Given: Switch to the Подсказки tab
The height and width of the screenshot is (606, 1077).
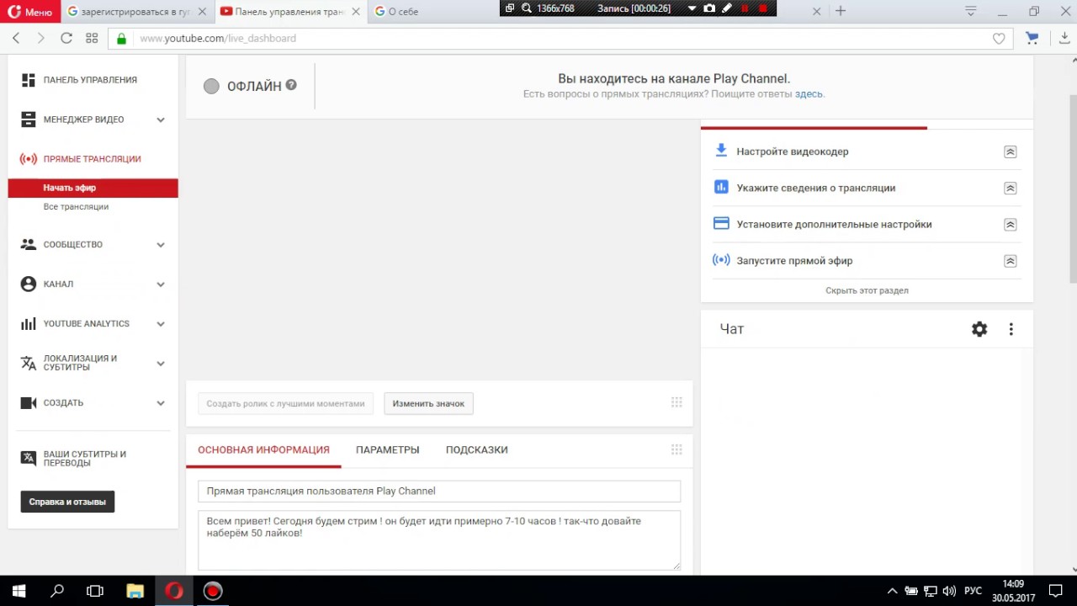Looking at the screenshot, I should pyautogui.click(x=476, y=450).
